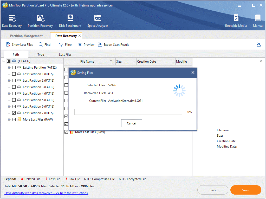Select the More Lost Files (RAW) list row

click(x=128, y=132)
